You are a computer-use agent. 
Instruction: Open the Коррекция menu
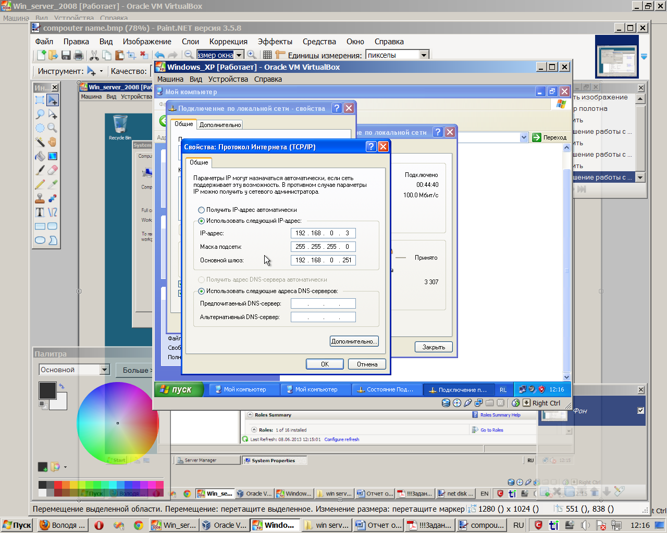point(228,42)
